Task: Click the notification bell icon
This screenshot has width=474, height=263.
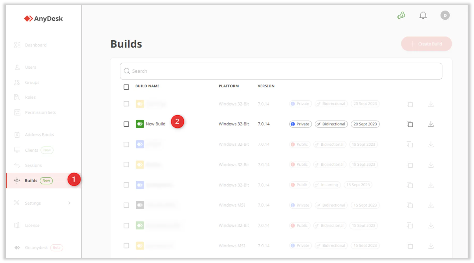Action: (x=423, y=16)
